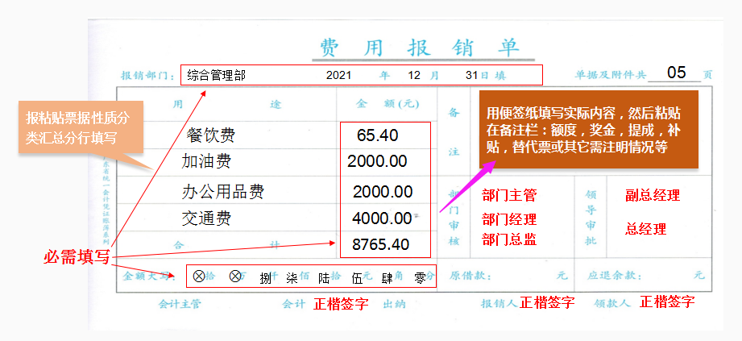This screenshot has height=341, width=742.
Task: Click the 部门总监 approver text
Action: click(x=509, y=239)
